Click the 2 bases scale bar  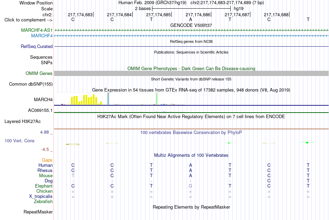[192, 9]
